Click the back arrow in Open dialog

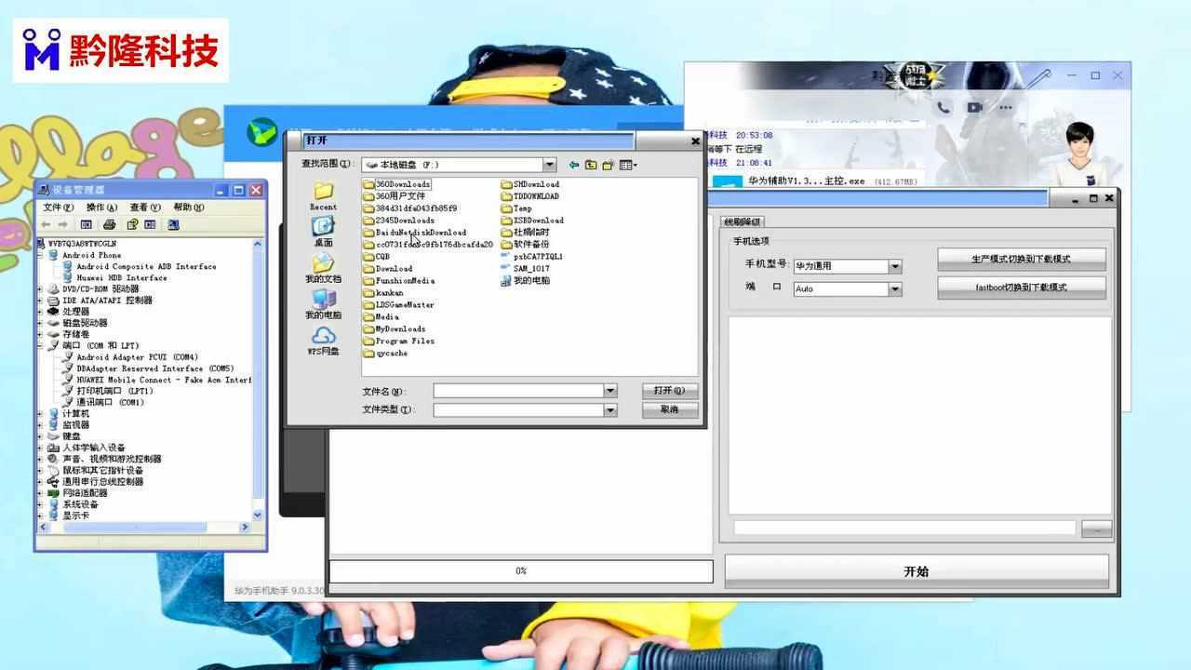click(x=574, y=165)
